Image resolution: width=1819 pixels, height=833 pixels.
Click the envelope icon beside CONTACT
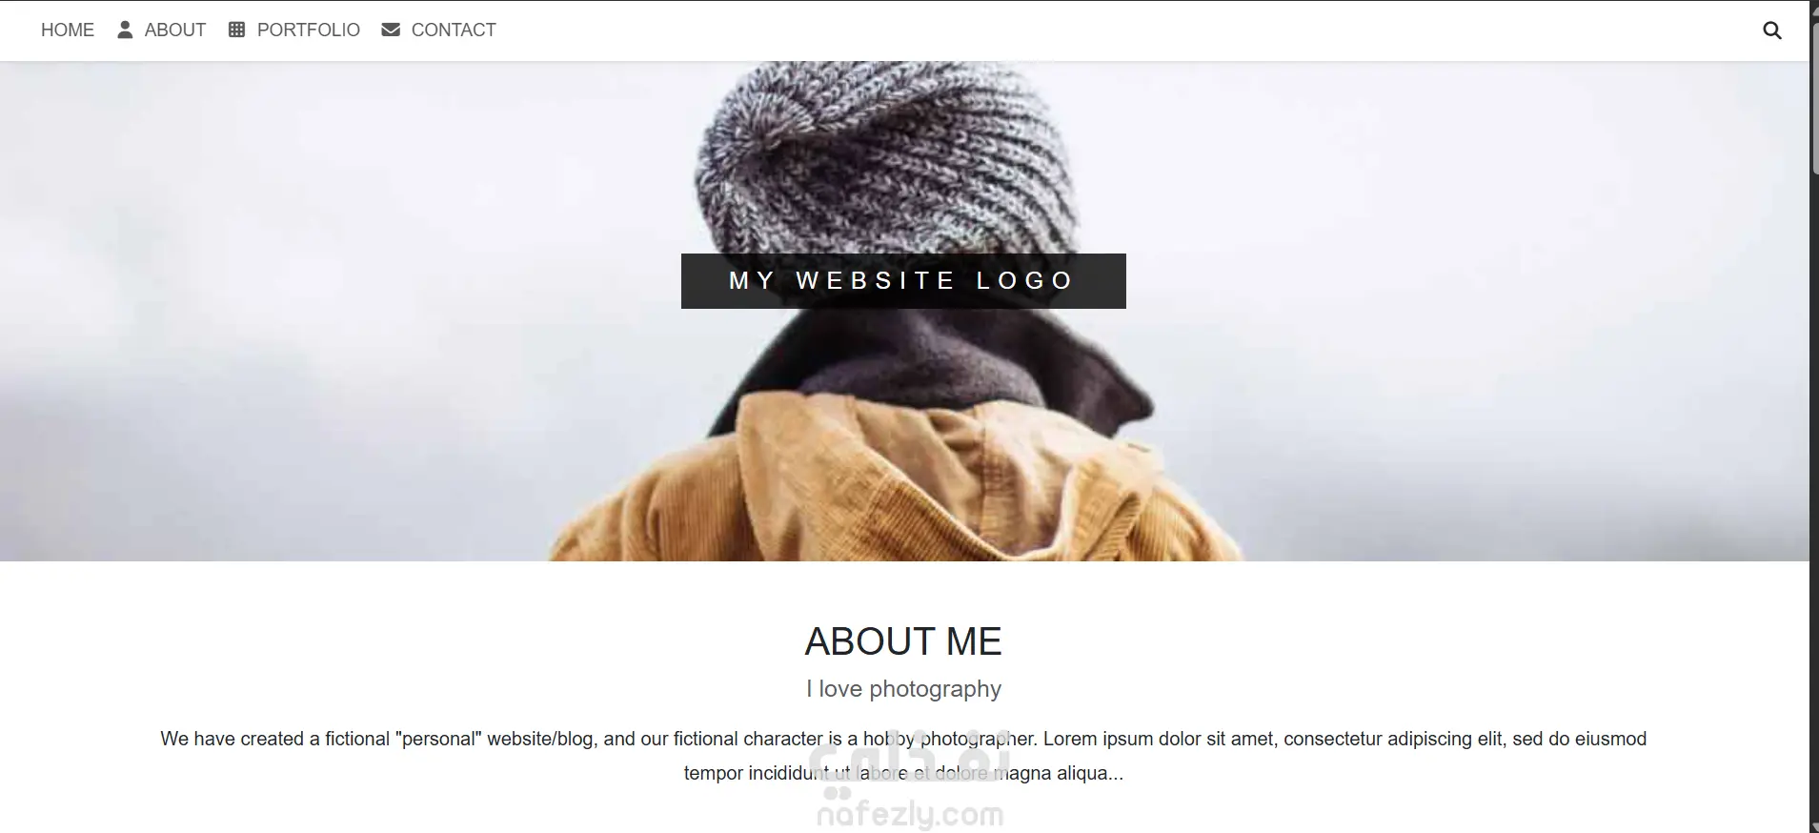(391, 30)
